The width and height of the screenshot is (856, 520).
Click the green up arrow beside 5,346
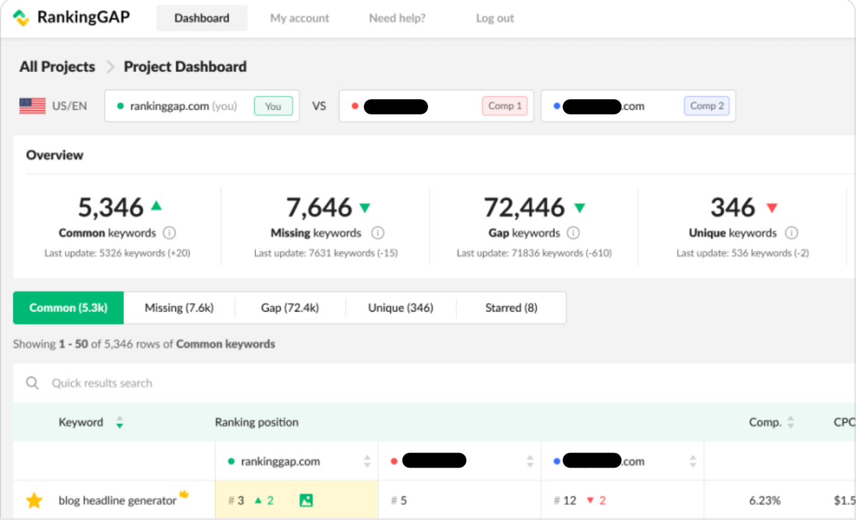point(156,206)
